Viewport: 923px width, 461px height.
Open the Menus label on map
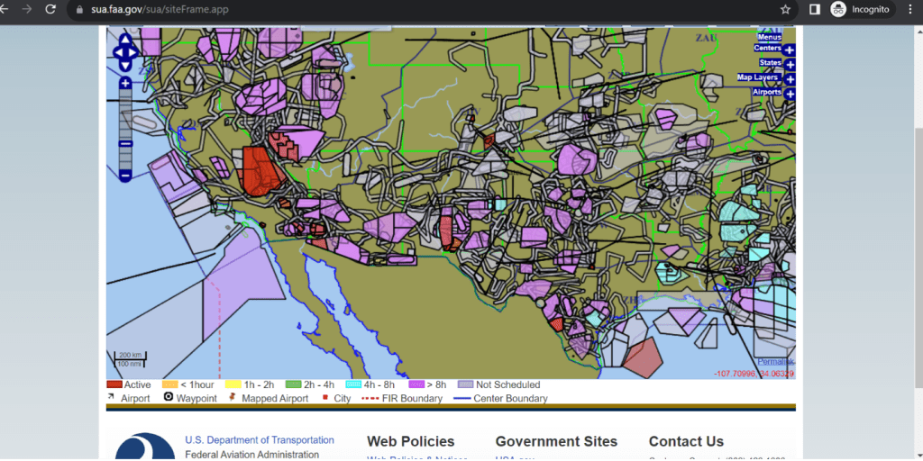pyautogui.click(x=769, y=37)
